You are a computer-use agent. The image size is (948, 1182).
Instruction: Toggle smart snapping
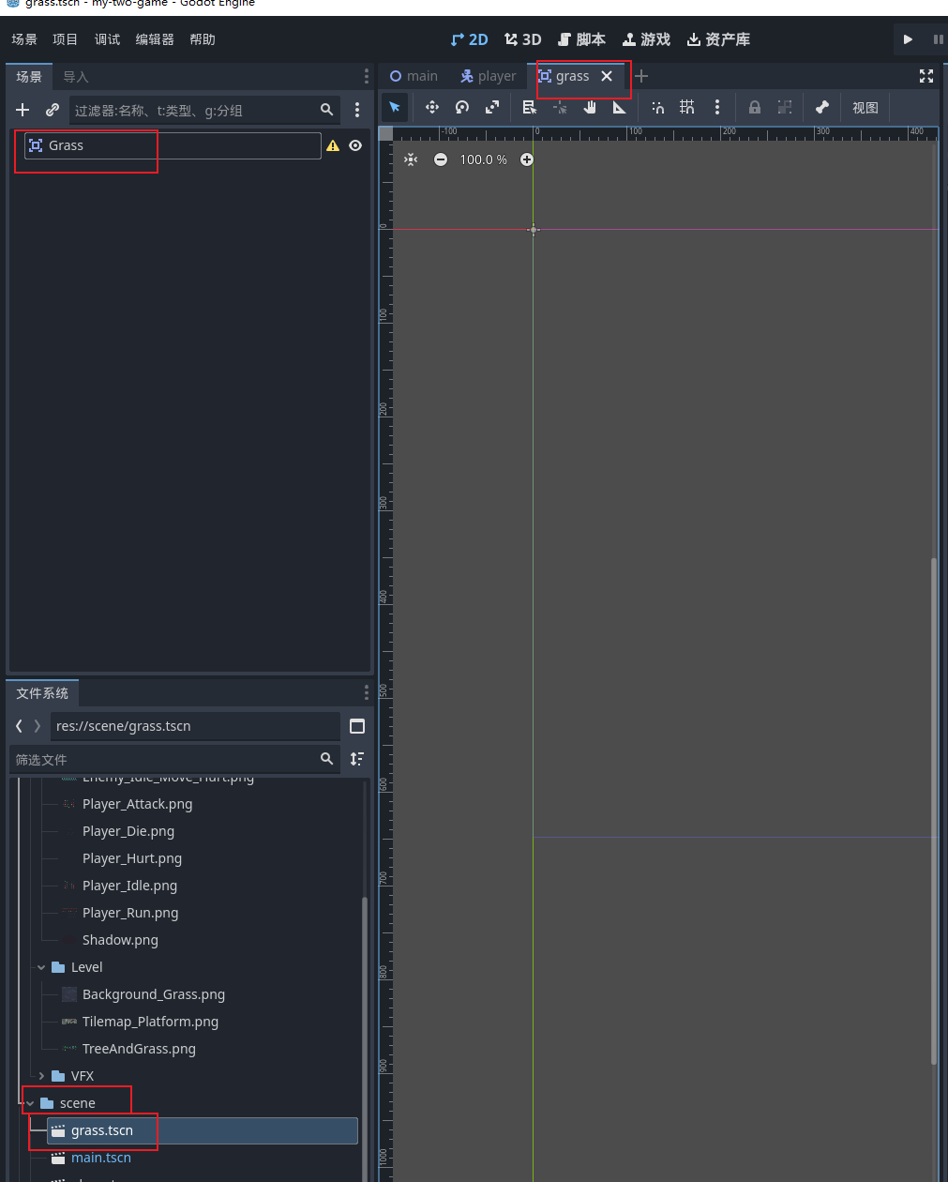tap(658, 107)
